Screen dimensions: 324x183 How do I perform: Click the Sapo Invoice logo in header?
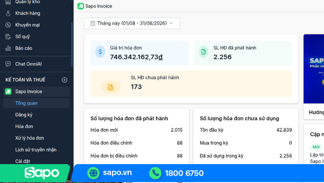pyautogui.click(x=81, y=6)
